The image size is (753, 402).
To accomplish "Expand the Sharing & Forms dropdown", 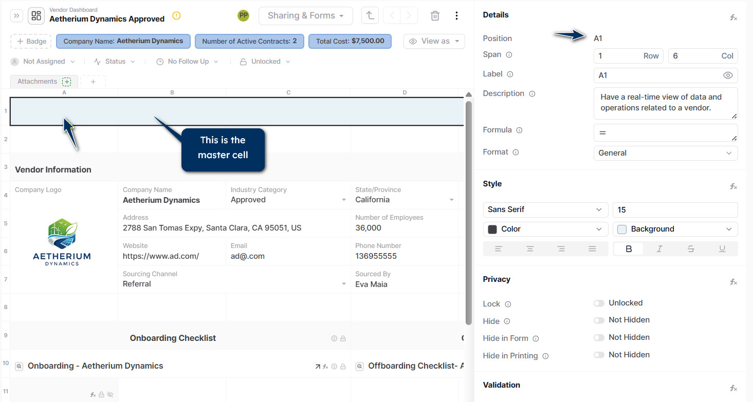I will pos(305,16).
